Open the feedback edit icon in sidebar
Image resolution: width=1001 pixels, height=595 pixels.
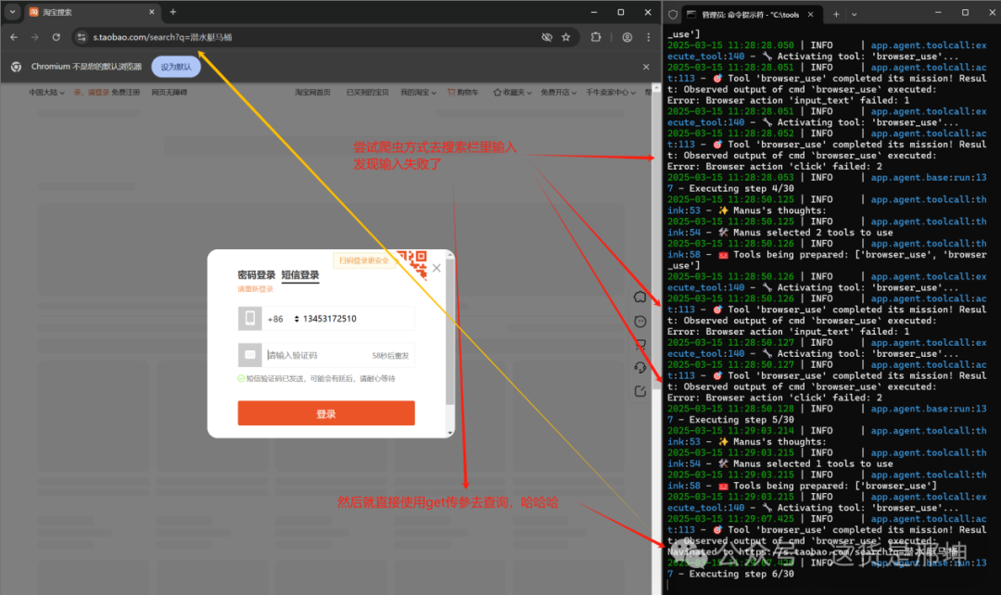click(640, 391)
